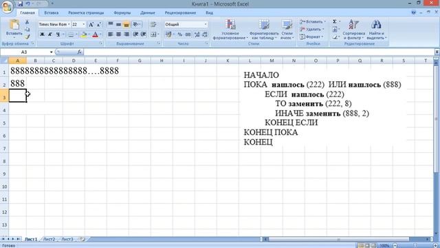Toggle top vertical alignment
The width and height of the screenshot is (440, 248).
coord(111,25)
